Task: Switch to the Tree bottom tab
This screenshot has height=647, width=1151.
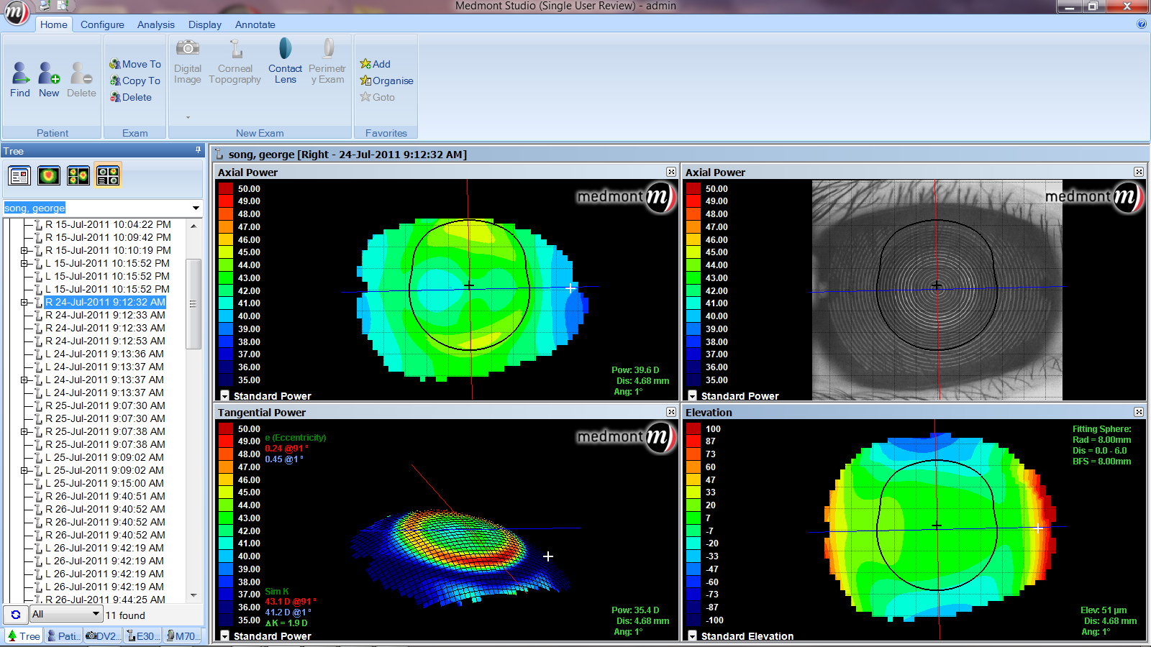Action: (x=24, y=635)
